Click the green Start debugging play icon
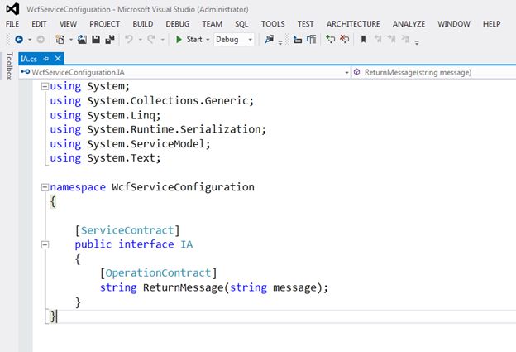This screenshot has height=352, width=516. tap(179, 40)
